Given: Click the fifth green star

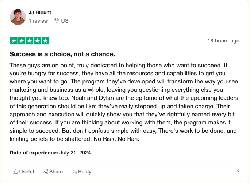Looking at the screenshot, I should (45, 41).
